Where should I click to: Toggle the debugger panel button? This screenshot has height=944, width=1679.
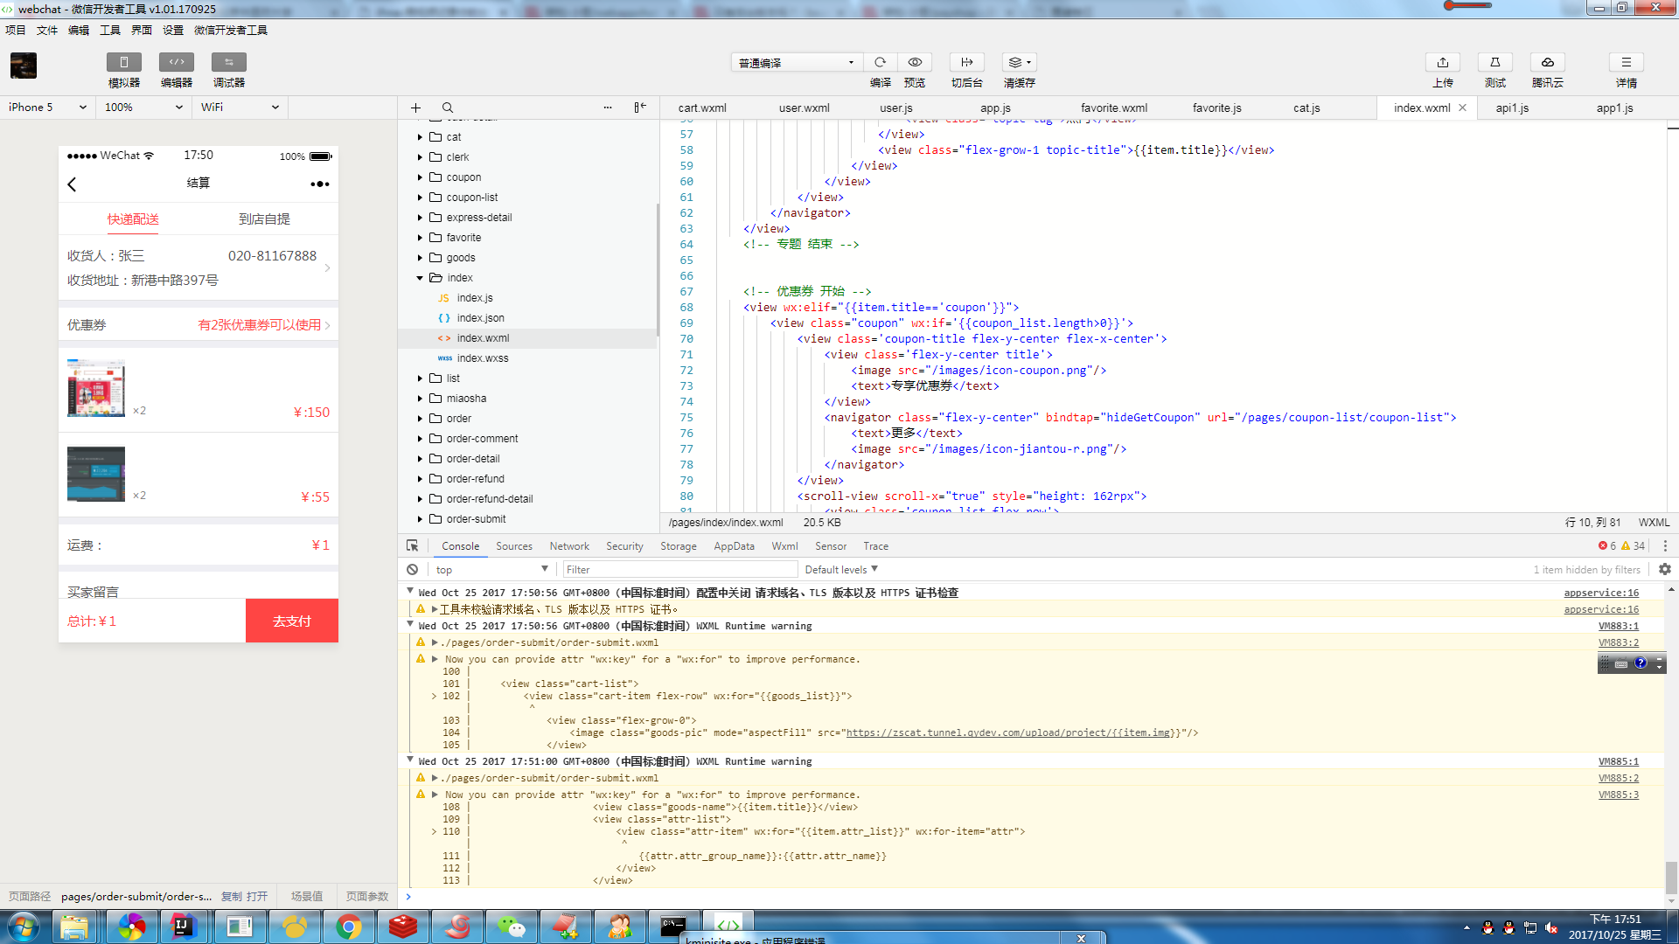(x=228, y=62)
